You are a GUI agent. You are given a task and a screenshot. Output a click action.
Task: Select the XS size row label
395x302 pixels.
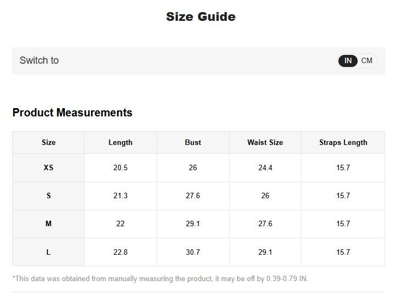click(x=48, y=167)
